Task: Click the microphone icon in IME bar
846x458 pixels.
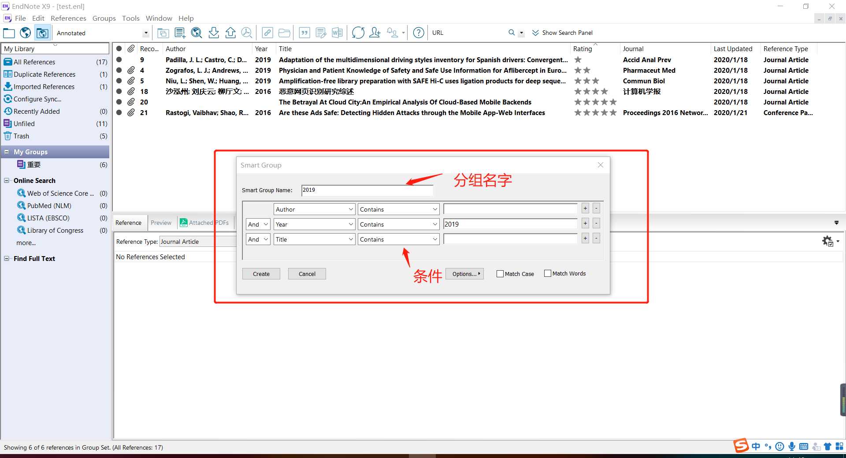Action: click(x=792, y=447)
